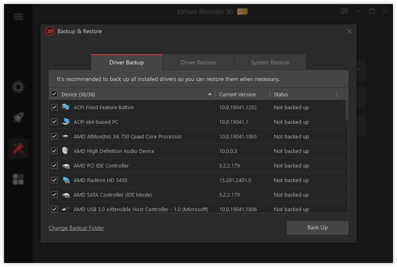397x267 pixels.
Task: Click AMD PCI IDE Controller's Not backed up status
Action: (291, 165)
